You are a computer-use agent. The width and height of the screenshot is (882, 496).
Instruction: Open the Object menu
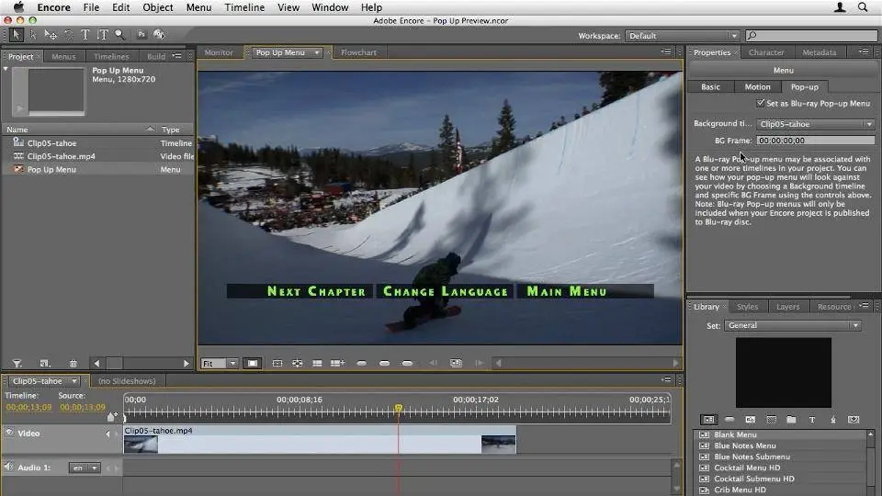[x=157, y=7]
